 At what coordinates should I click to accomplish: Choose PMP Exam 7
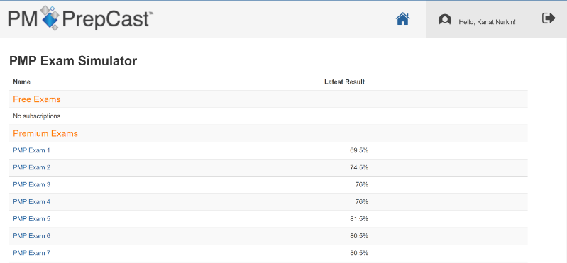[31, 253]
